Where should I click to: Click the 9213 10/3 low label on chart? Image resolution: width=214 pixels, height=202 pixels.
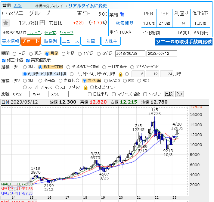168,153
